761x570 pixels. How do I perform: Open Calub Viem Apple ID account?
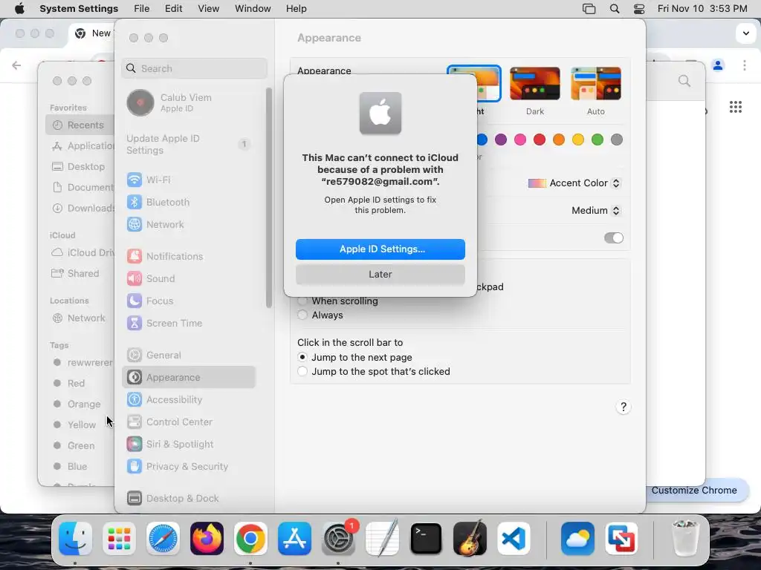189,102
